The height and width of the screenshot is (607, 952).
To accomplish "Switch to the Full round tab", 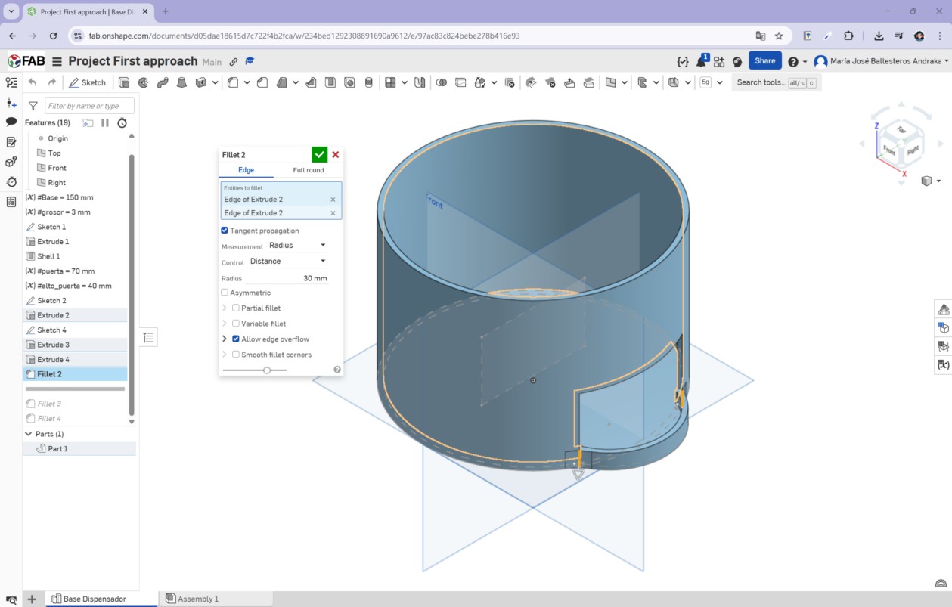I will pos(308,170).
